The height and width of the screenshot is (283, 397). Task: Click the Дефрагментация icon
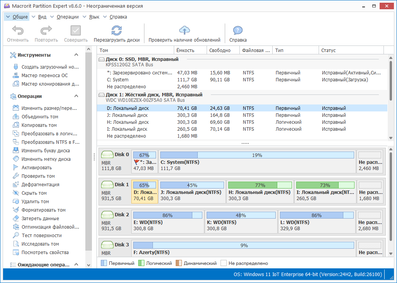coord(16,184)
